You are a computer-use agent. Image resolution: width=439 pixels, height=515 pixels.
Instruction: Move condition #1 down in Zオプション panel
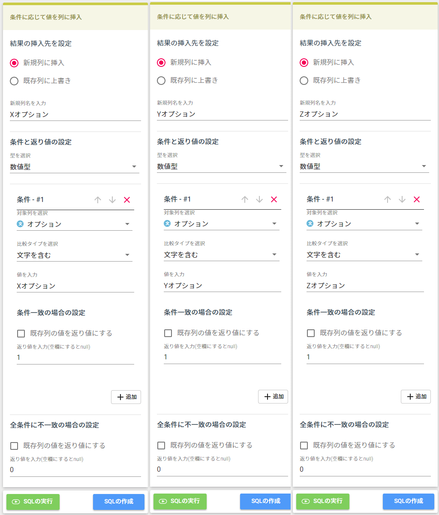point(402,199)
